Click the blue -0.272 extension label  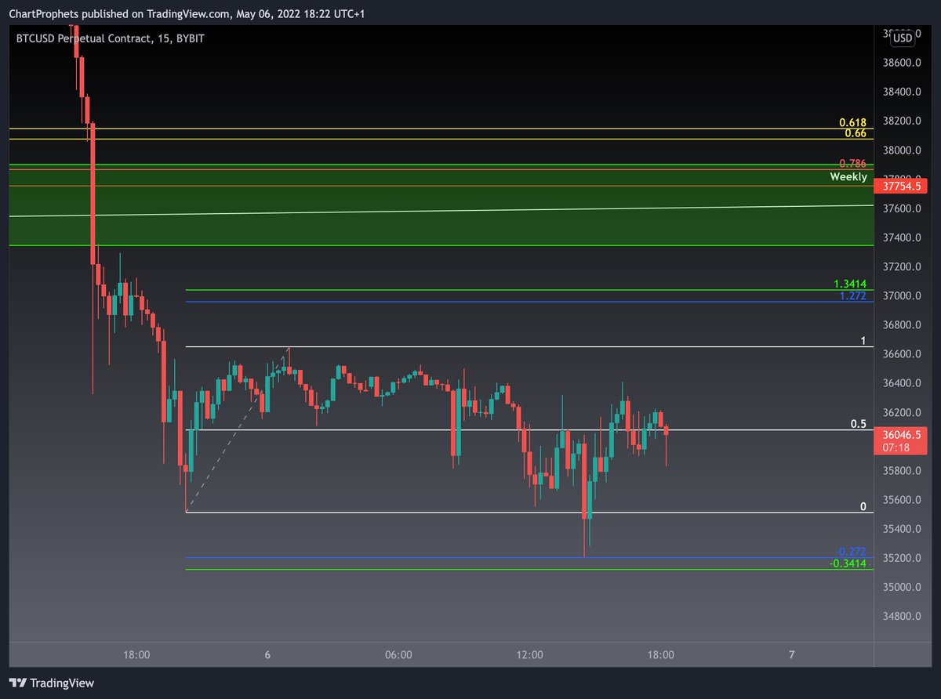(851, 552)
